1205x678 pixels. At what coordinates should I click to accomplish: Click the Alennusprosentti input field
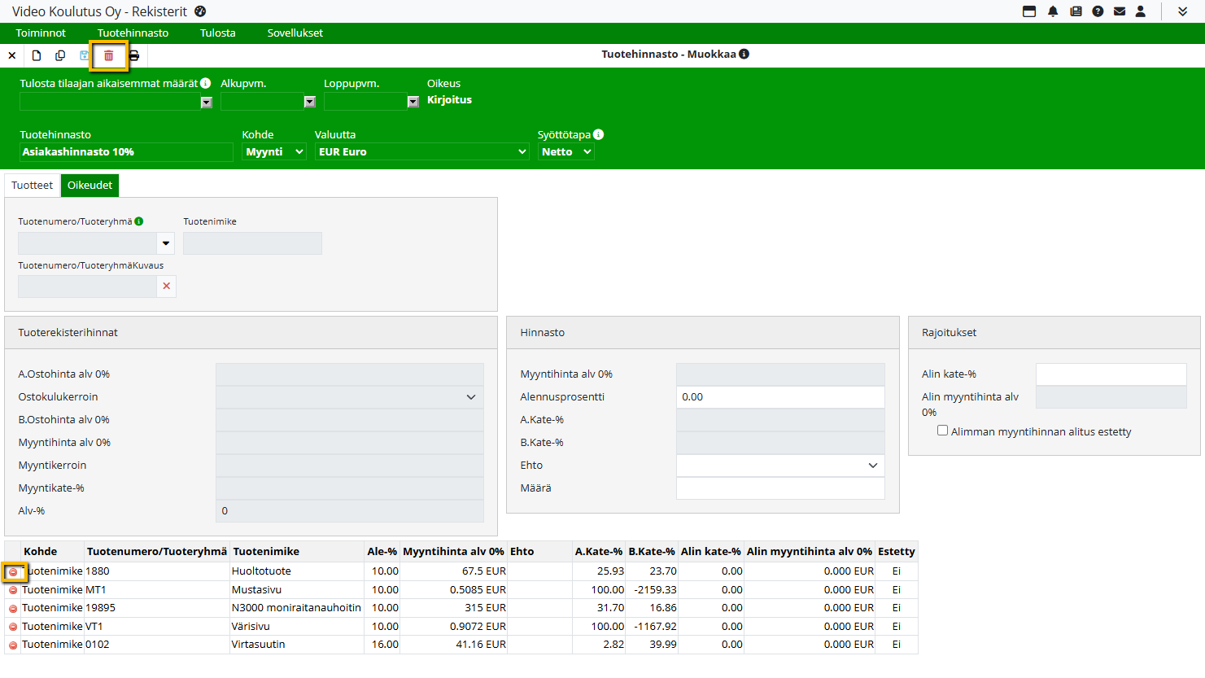tap(779, 397)
